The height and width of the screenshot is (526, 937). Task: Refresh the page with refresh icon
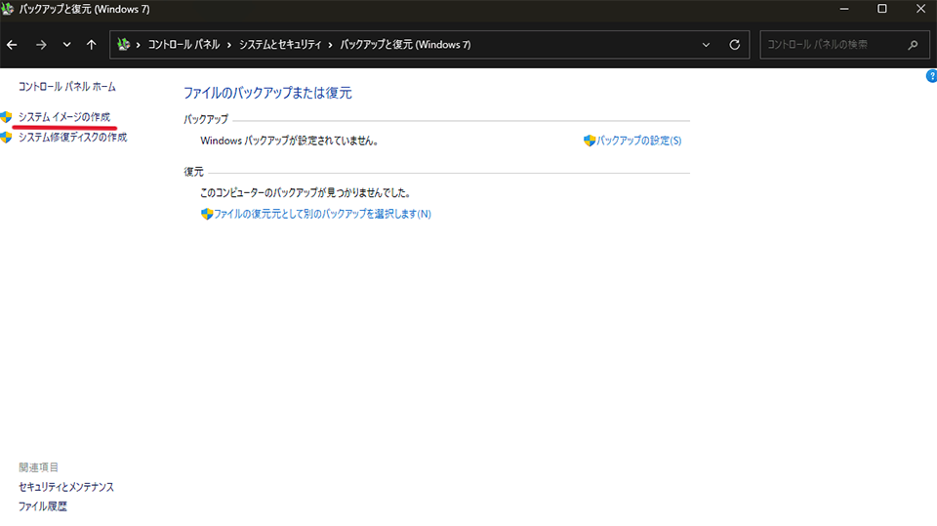(x=734, y=45)
